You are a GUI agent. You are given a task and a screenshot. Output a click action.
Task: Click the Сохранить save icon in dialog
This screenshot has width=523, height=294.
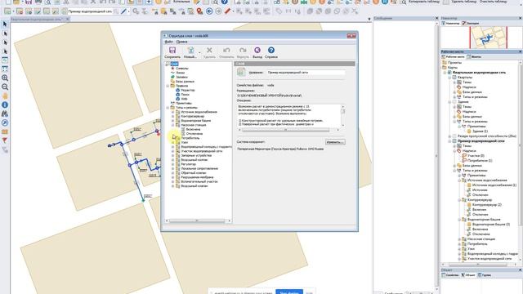tap(172, 51)
